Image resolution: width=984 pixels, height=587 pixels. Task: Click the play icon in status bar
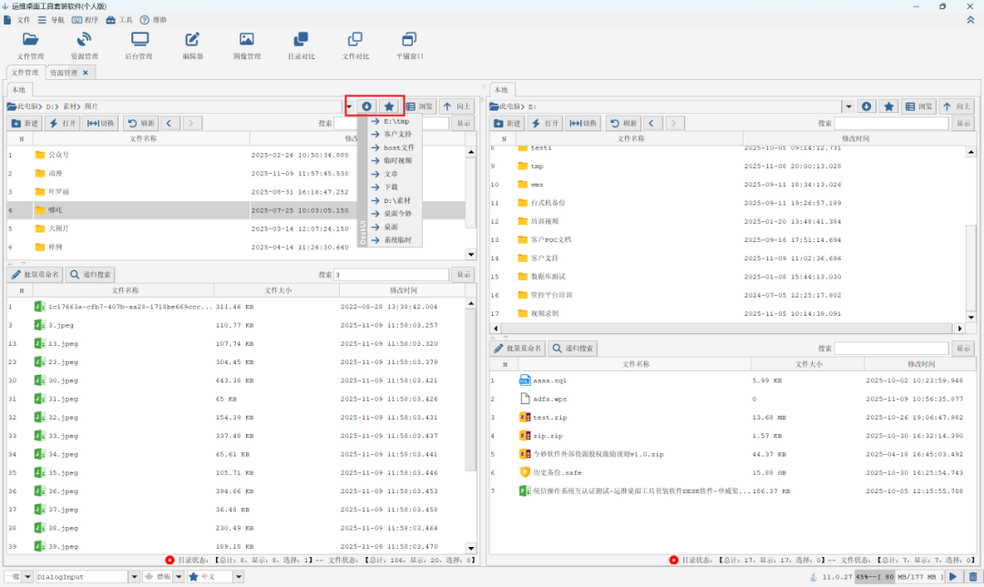[x=953, y=576]
